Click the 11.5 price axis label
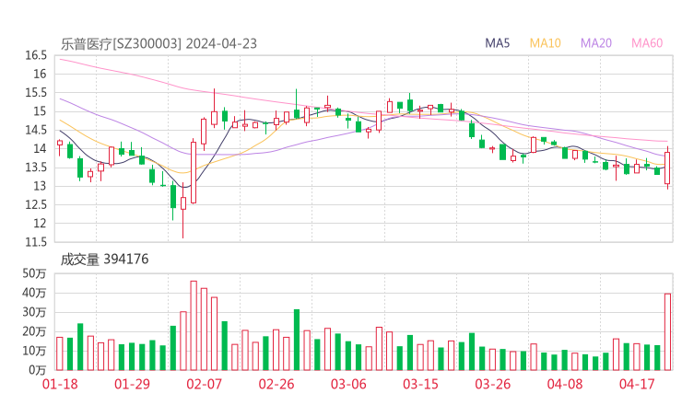This screenshot has width=682, height=405. 36,242
